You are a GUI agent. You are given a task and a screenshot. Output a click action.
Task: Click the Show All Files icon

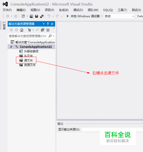click(48, 30)
